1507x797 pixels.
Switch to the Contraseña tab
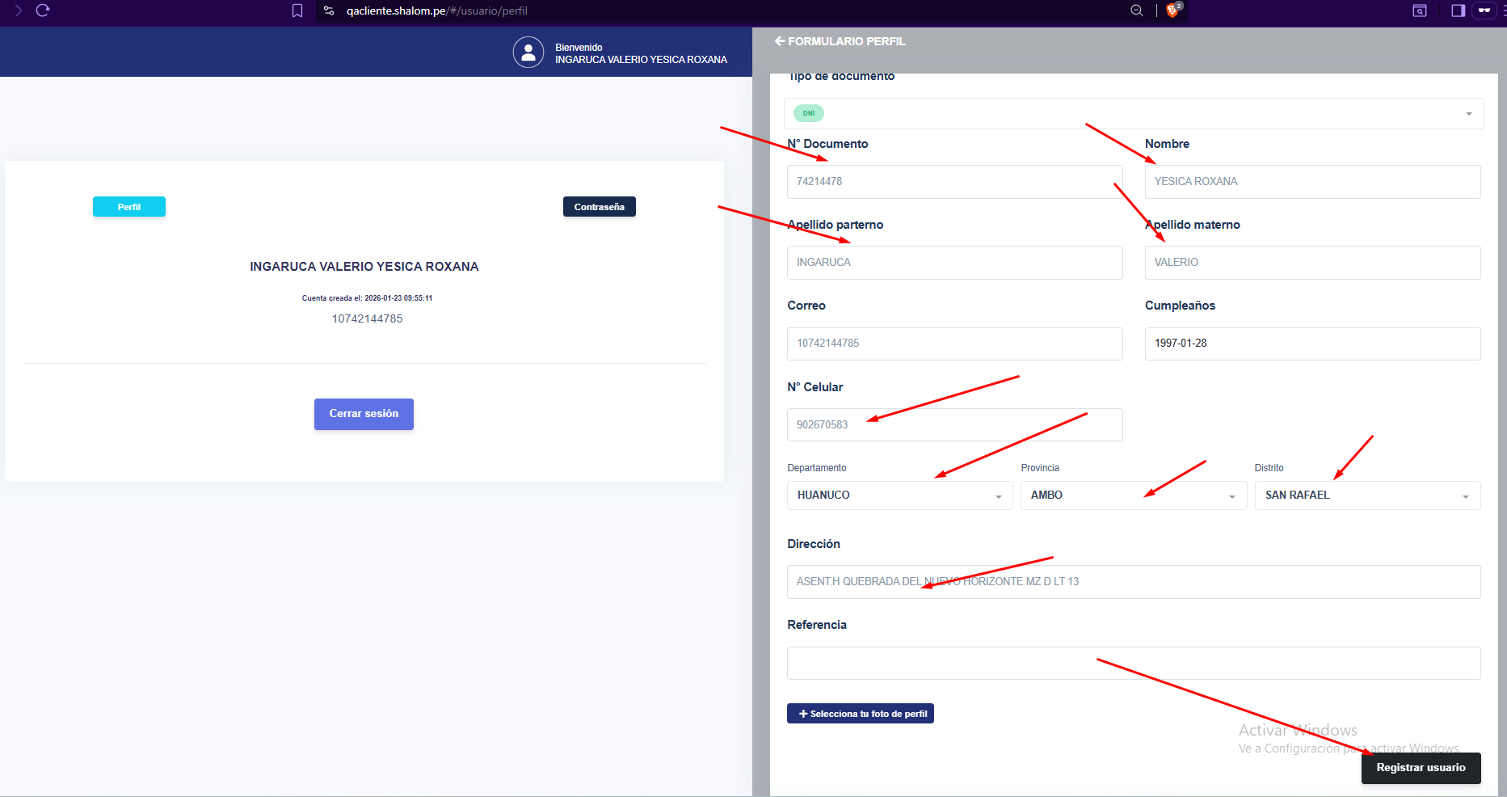(599, 207)
